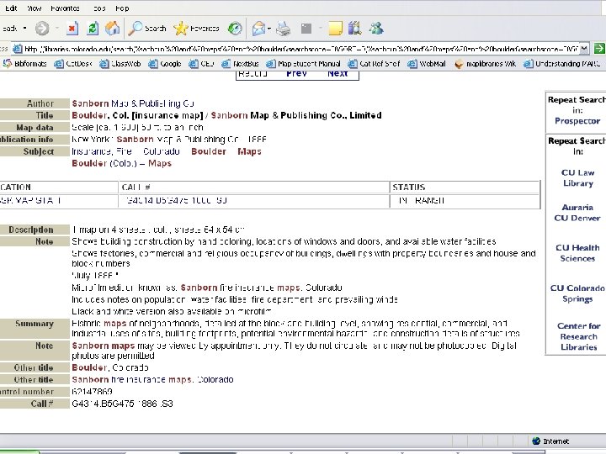Click the yellow note toolbar icon
This screenshot has height=454, width=606.
pos(335,29)
